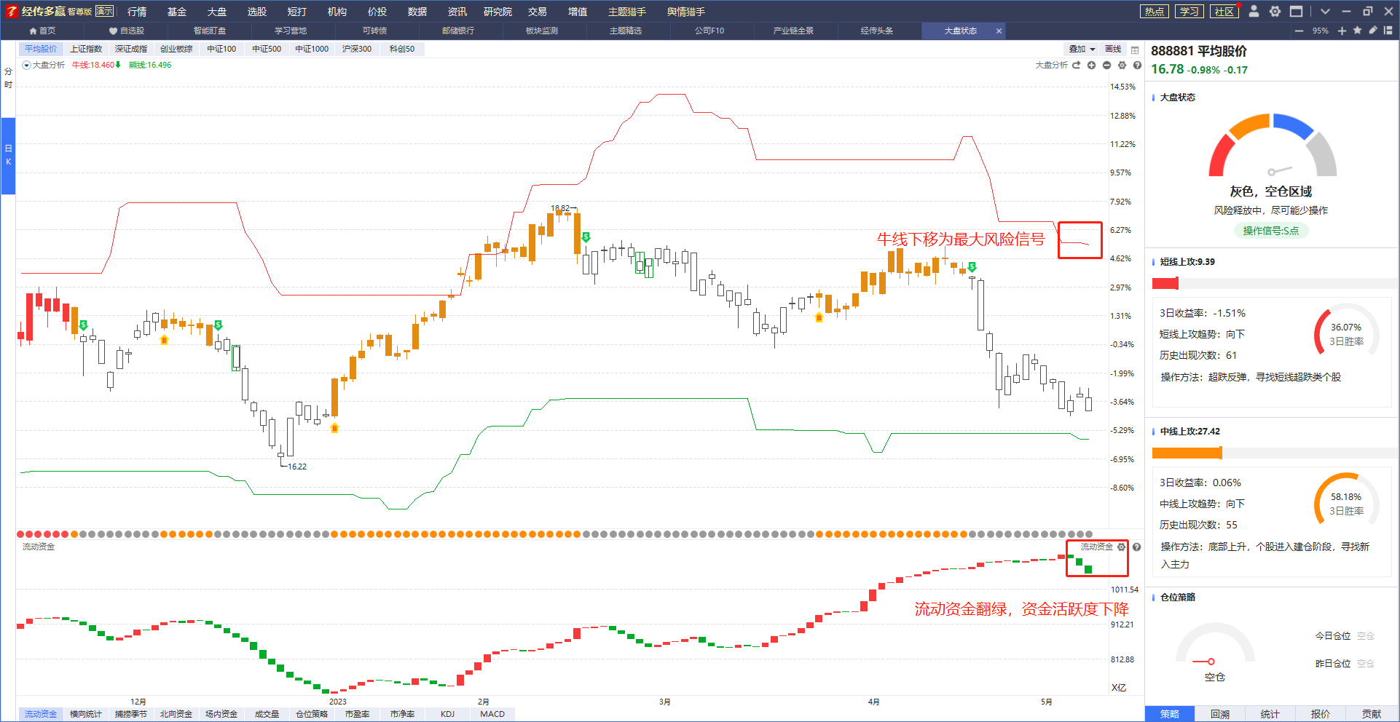Toggle the side panel layout icon
The height and width of the screenshot is (722, 1400).
pyautogui.click(x=1388, y=31)
